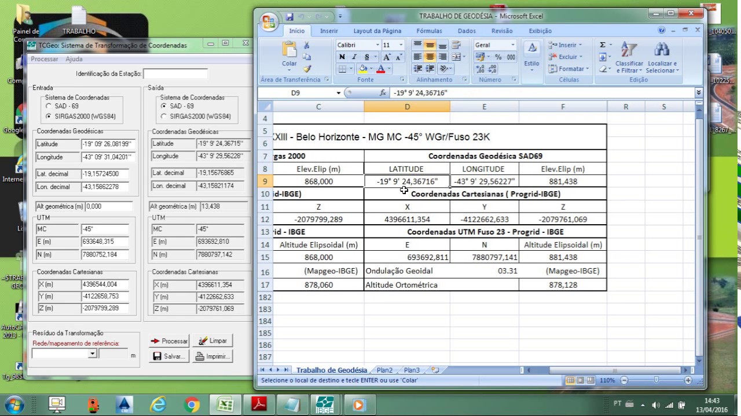
Task: Open Adobe Reader from the taskbar
Action: [259, 404]
